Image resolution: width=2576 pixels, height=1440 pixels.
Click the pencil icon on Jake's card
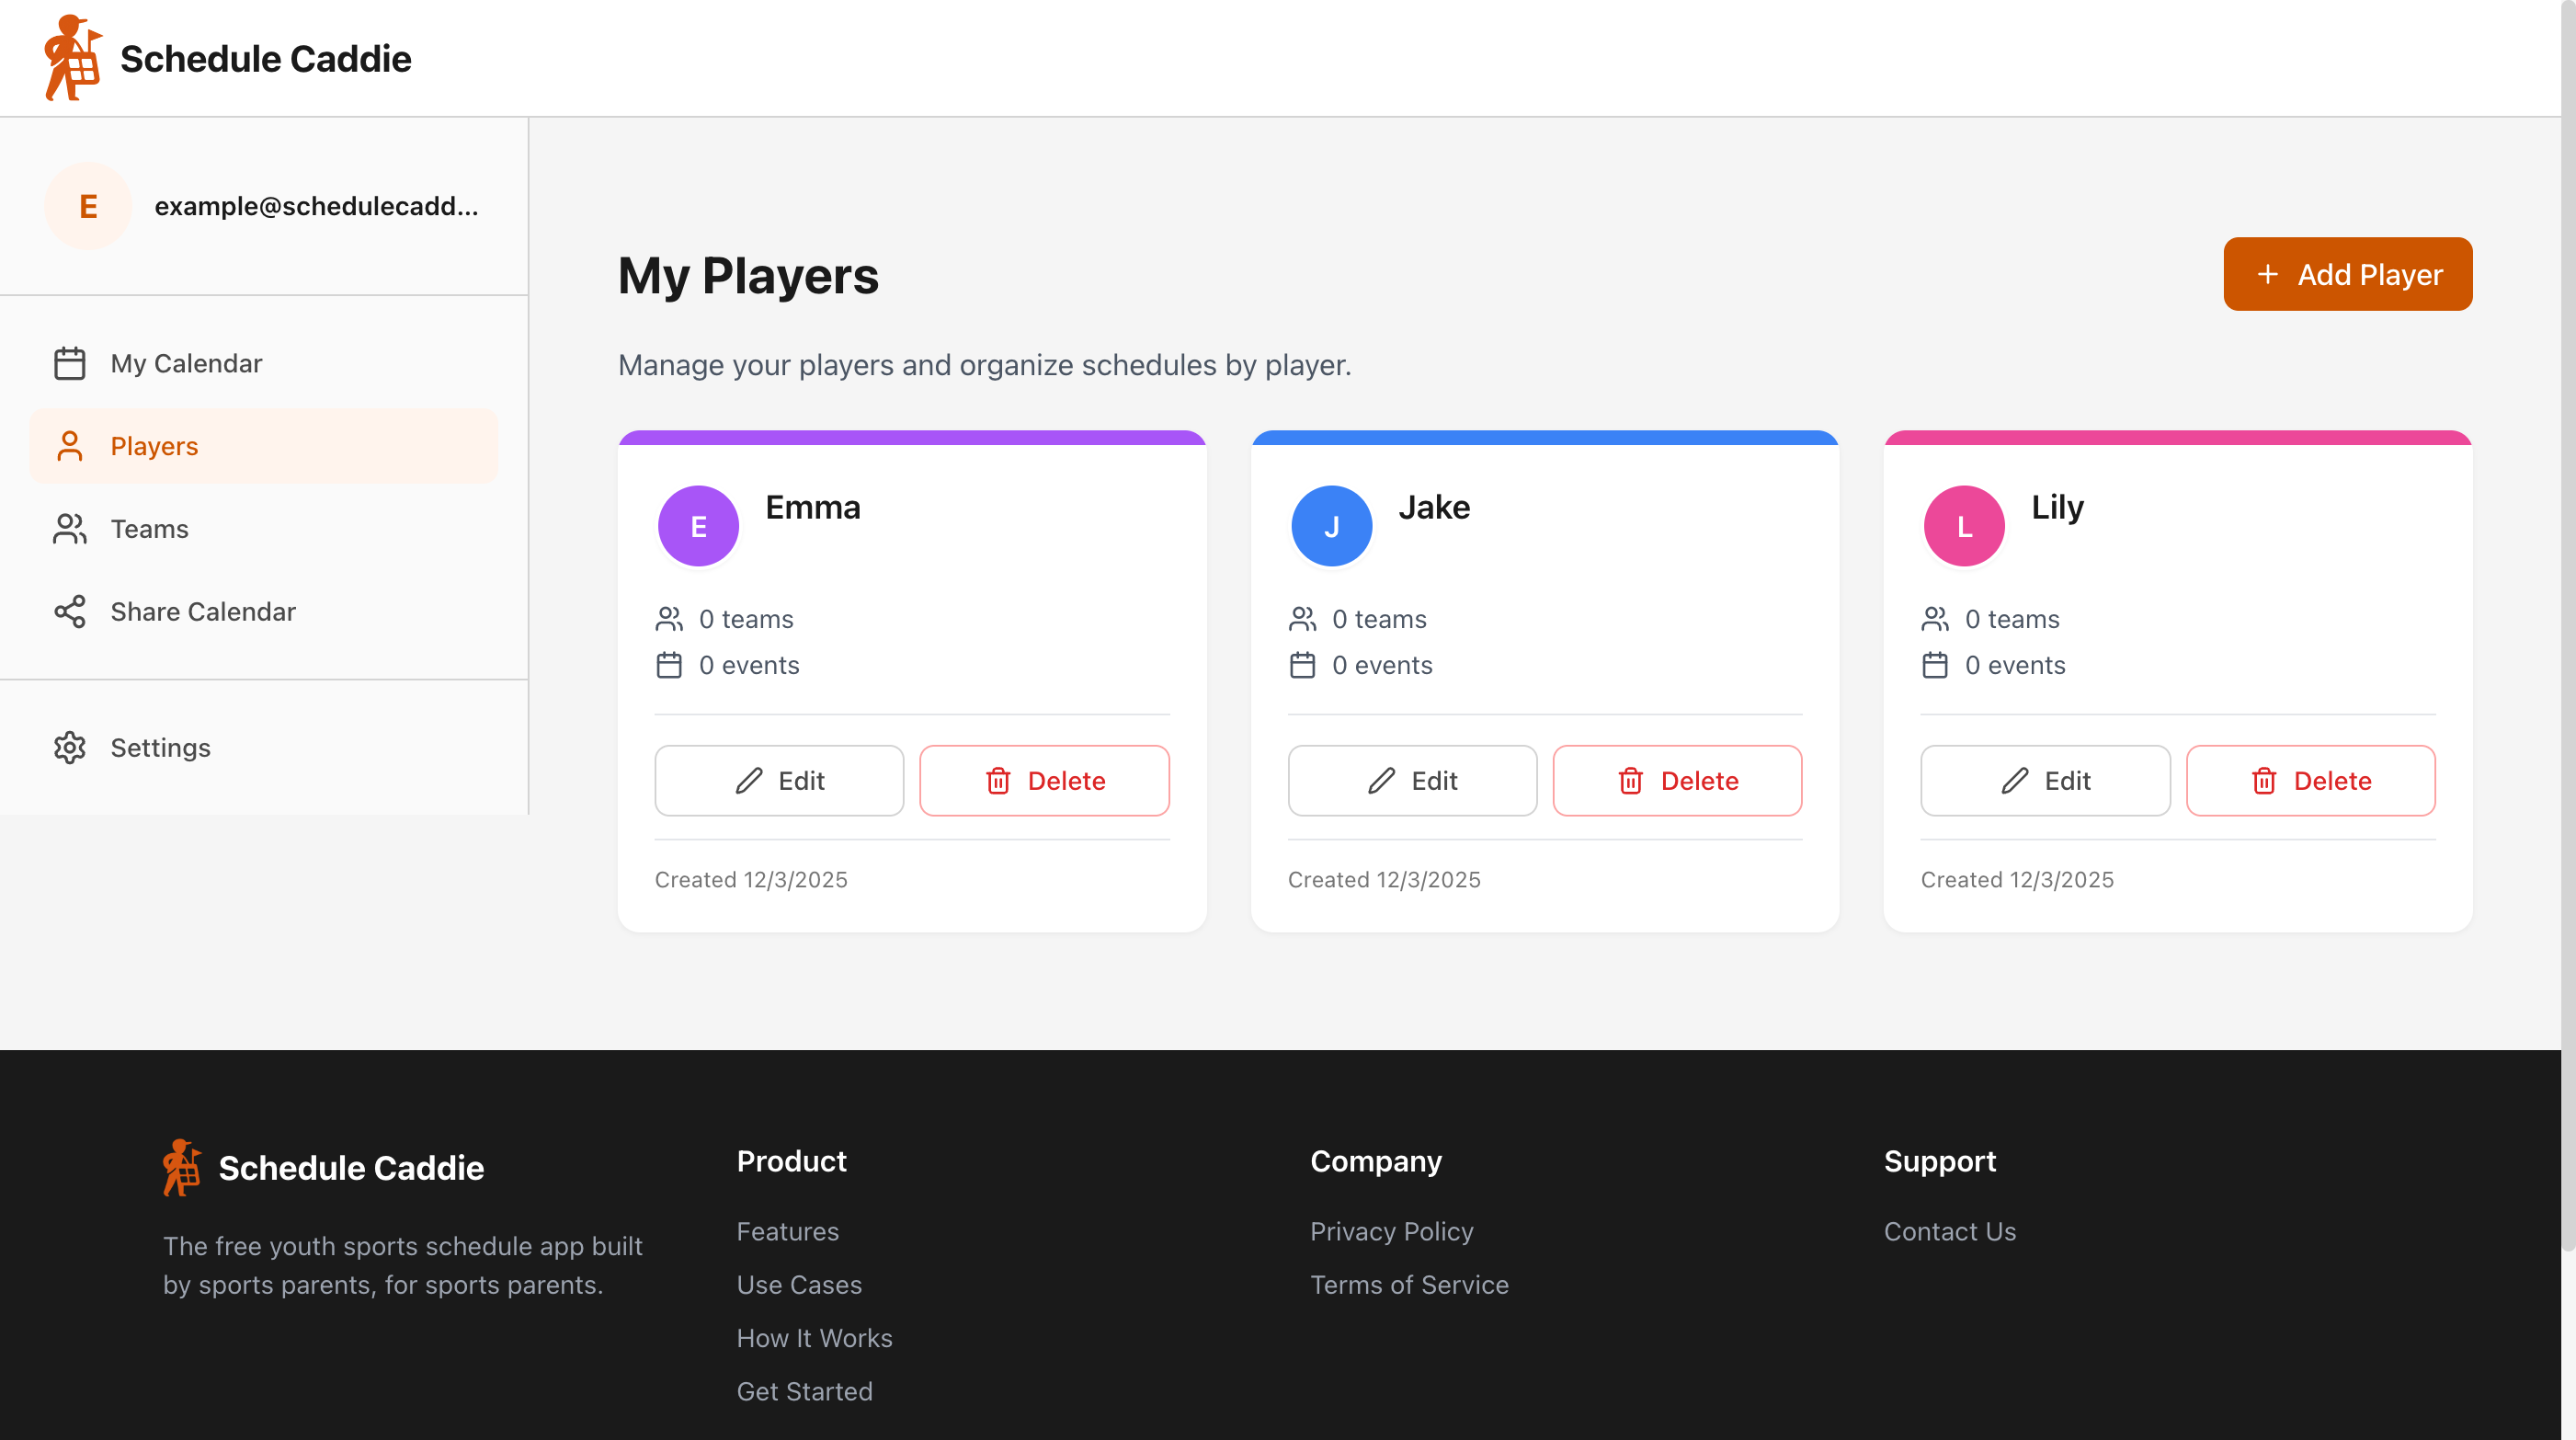pos(1381,780)
